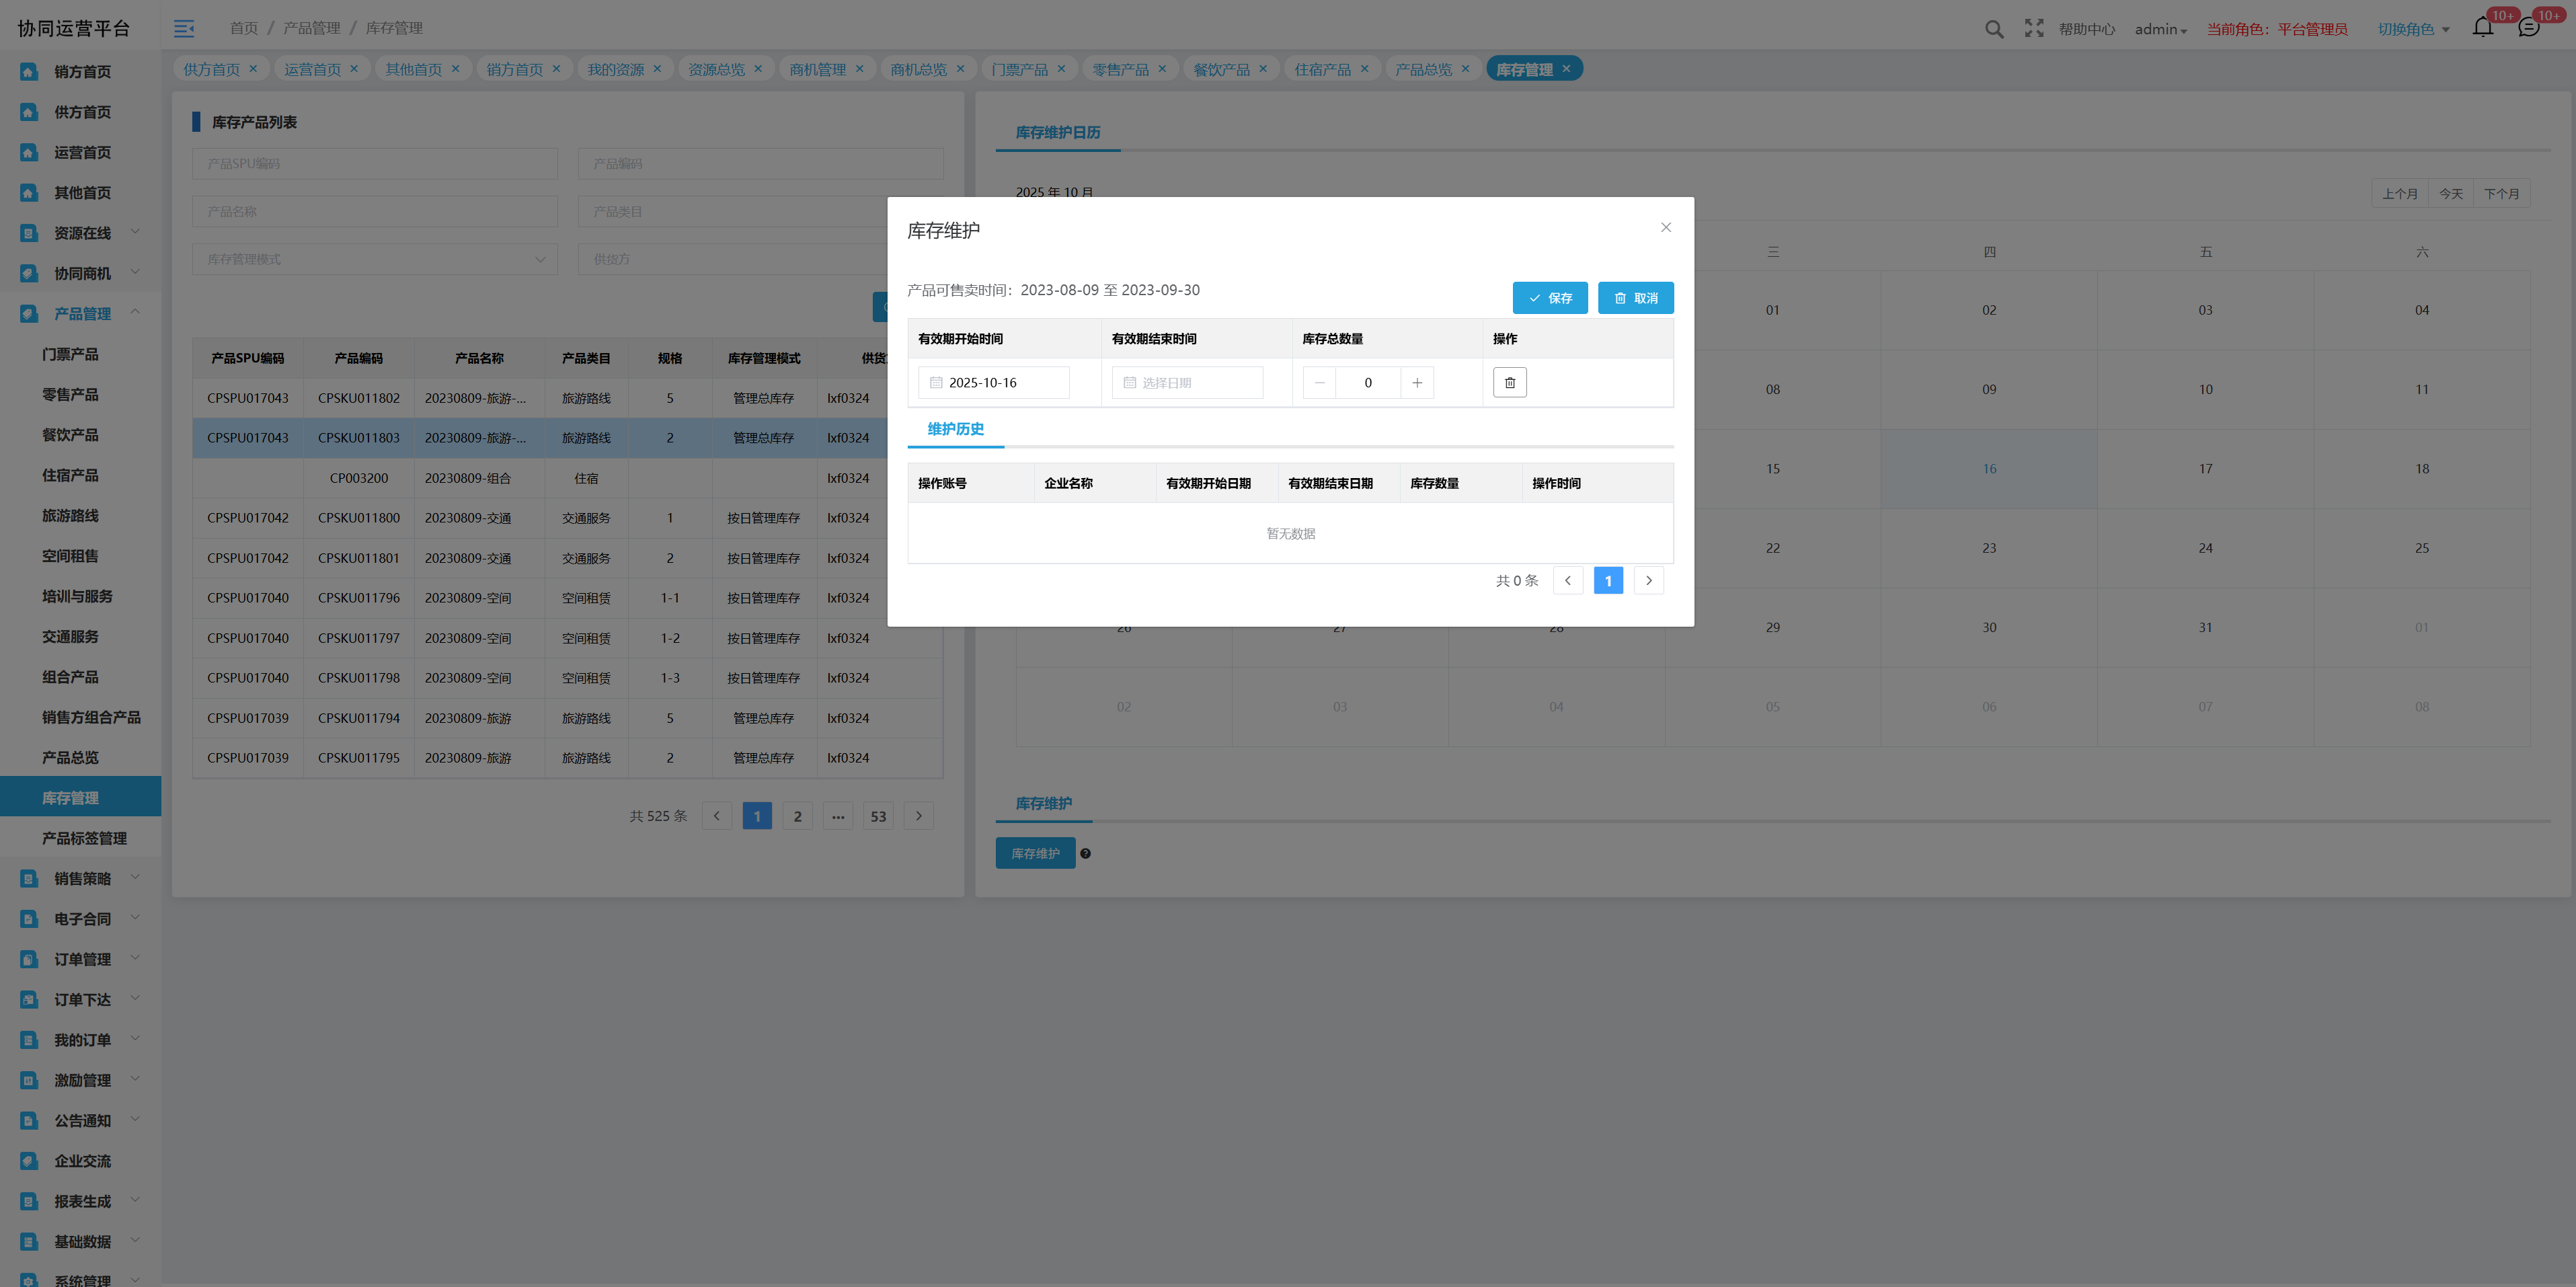Toggle fullscreen with the expand icon

[x=2033, y=29]
